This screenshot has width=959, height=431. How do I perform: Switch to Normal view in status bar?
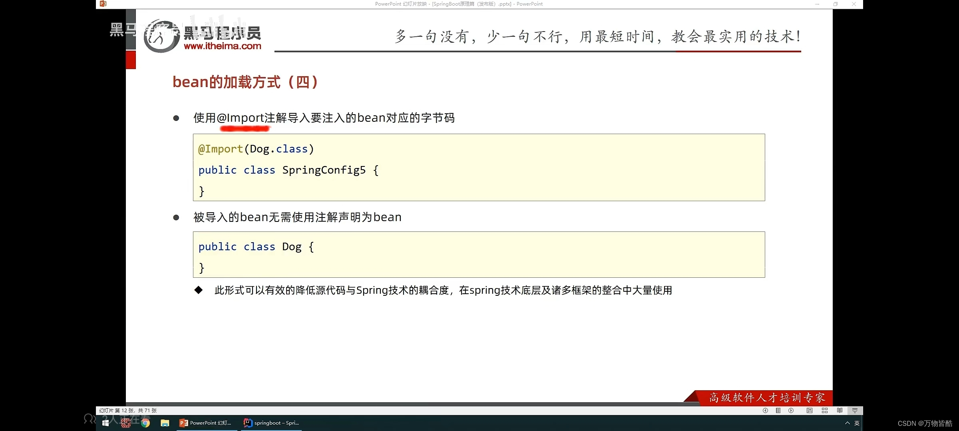pos(810,410)
